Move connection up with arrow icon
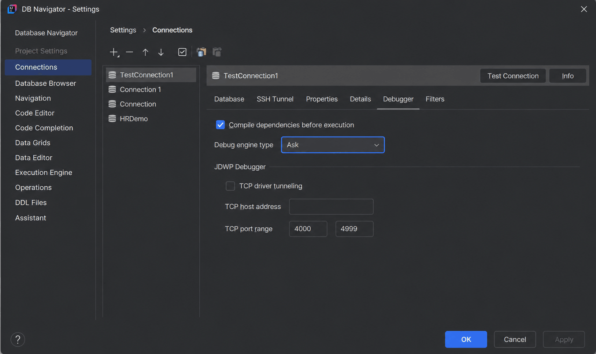The height and width of the screenshot is (354, 596). tap(145, 52)
